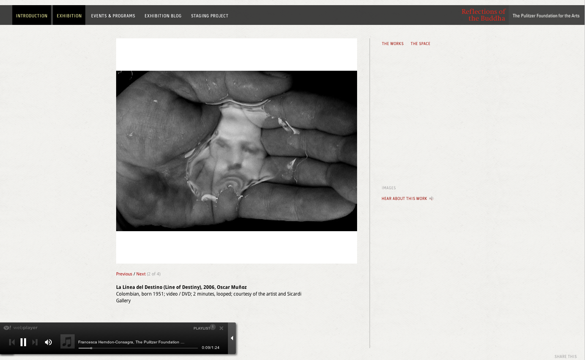Go to the Introduction tab

coord(32,16)
